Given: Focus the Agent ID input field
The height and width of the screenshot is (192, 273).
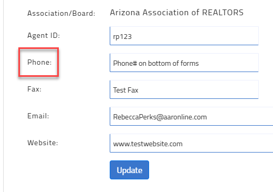Looking at the screenshot, I should pos(184,36).
